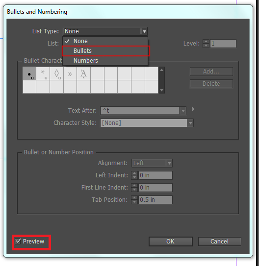This screenshot has height=266, width=259.
Task: Click the bullet grid scroll down arrow
Action: coord(162,90)
